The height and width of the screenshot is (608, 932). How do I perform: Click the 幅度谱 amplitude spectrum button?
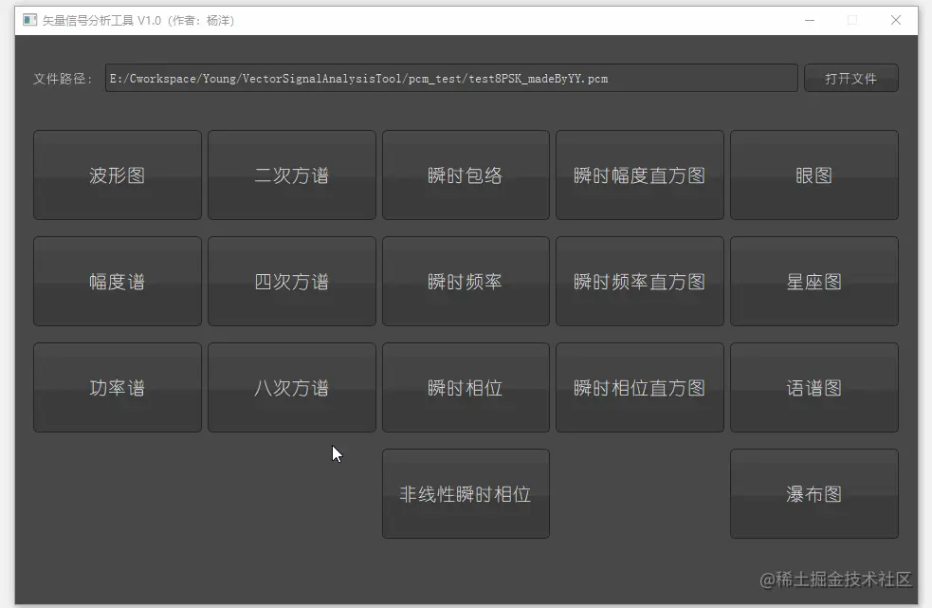[117, 281]
